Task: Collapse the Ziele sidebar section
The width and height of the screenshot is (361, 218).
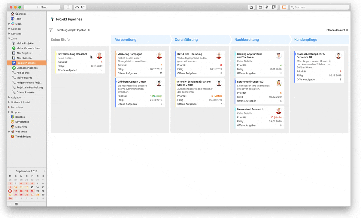Action: point(9,38)
